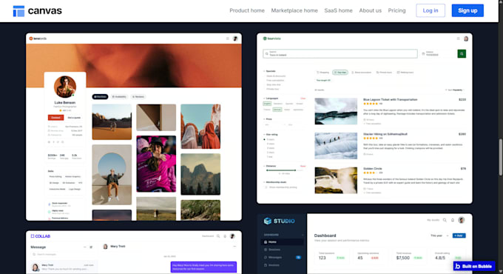Click the canvas logo in the header
This screenshot has width=503, height=274.
37,10
